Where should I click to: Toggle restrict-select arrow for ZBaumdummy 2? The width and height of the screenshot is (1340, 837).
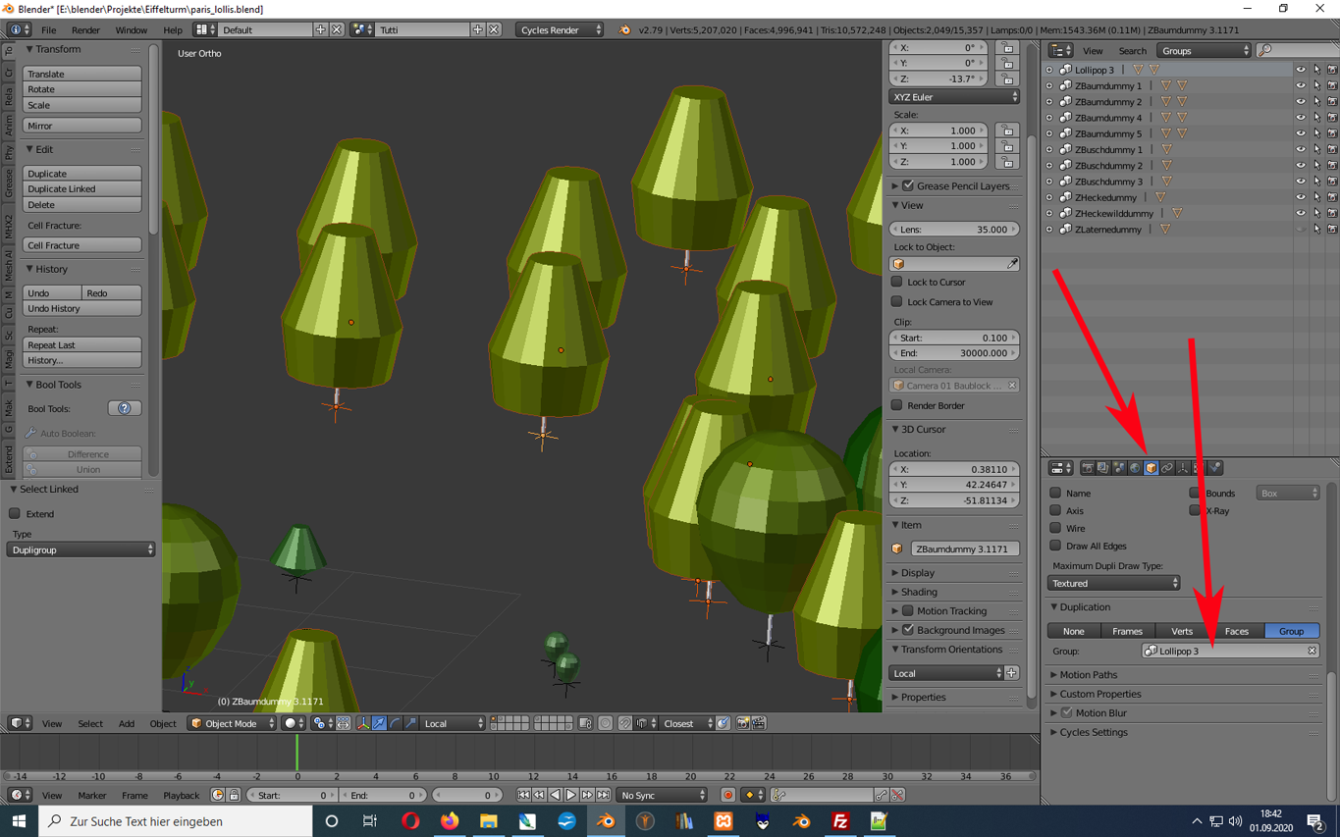point(1316,102)
